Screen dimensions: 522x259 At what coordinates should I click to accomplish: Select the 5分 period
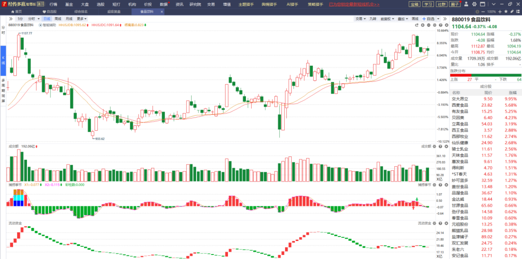click(20, 19)
